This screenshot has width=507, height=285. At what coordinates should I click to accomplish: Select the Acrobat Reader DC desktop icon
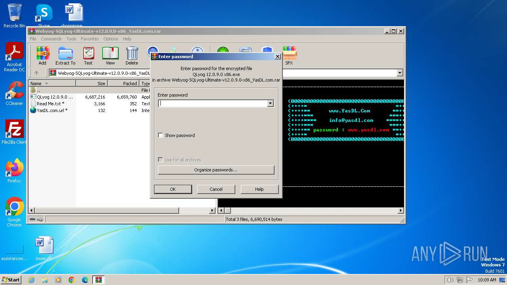coord(14,57)
